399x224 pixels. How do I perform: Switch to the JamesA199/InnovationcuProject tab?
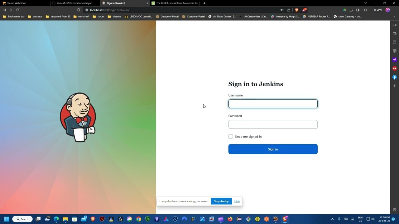pyautogui.click(x=75, y=3)
